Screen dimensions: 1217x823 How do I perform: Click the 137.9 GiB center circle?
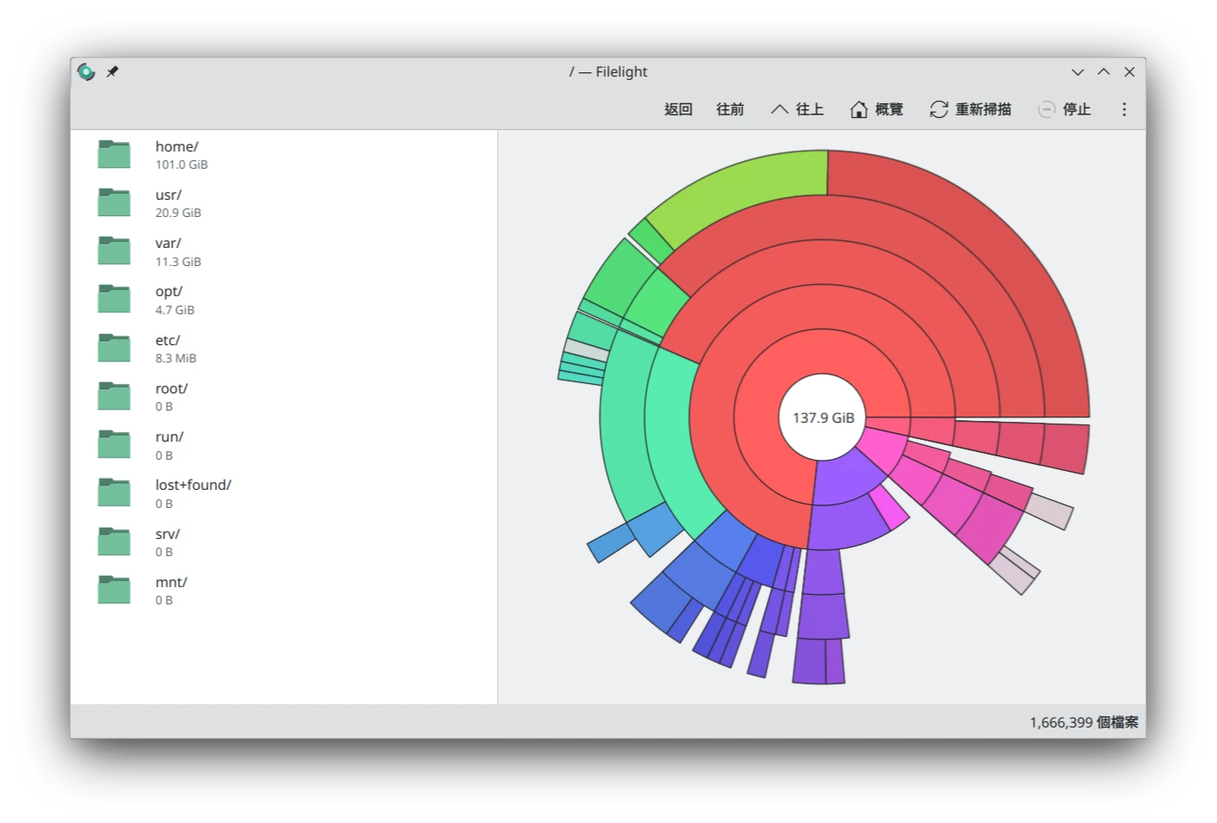tap(823, 418)
